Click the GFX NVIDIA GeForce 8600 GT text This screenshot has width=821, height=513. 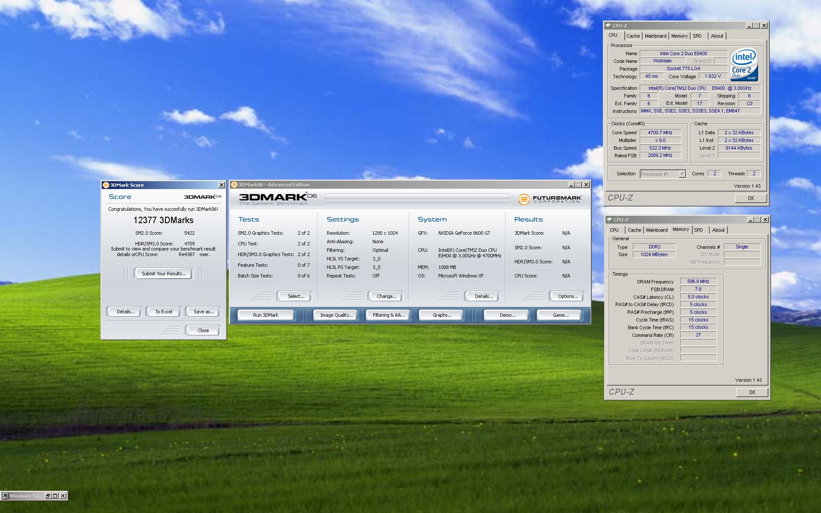pos(464,233)
